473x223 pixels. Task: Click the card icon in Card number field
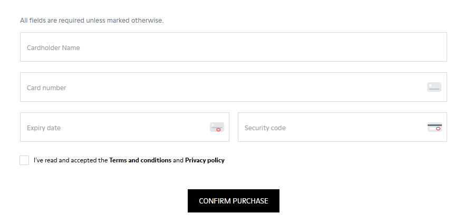click(434, 87)
